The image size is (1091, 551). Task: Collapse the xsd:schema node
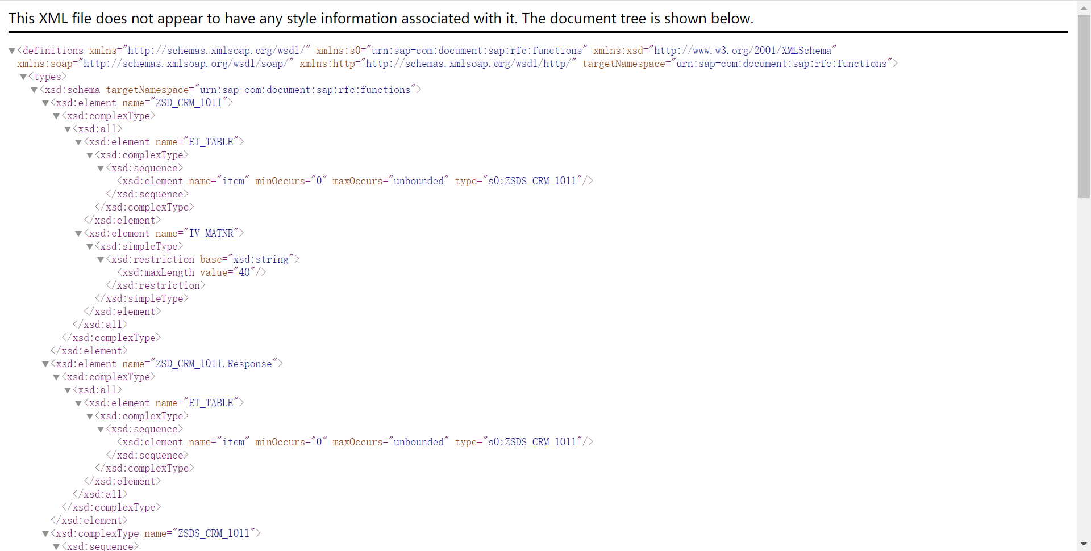pos(34,90)
